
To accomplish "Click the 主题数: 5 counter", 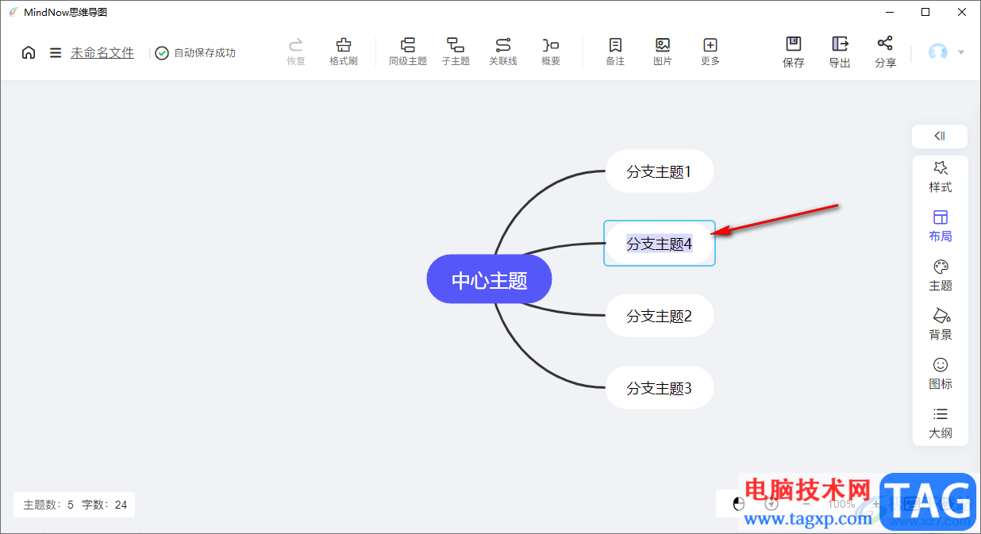I will coord(48,505).
